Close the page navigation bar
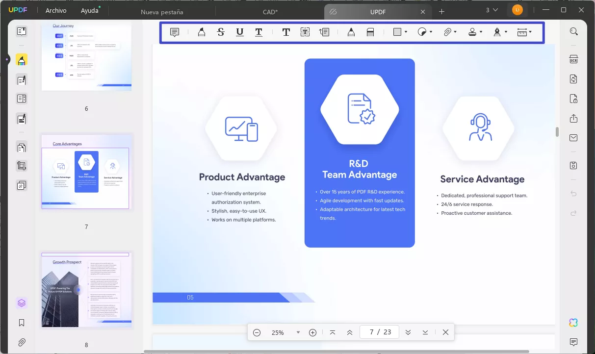Image resolution: width=595 pixels, height=354 pixels. pos(445,332)
